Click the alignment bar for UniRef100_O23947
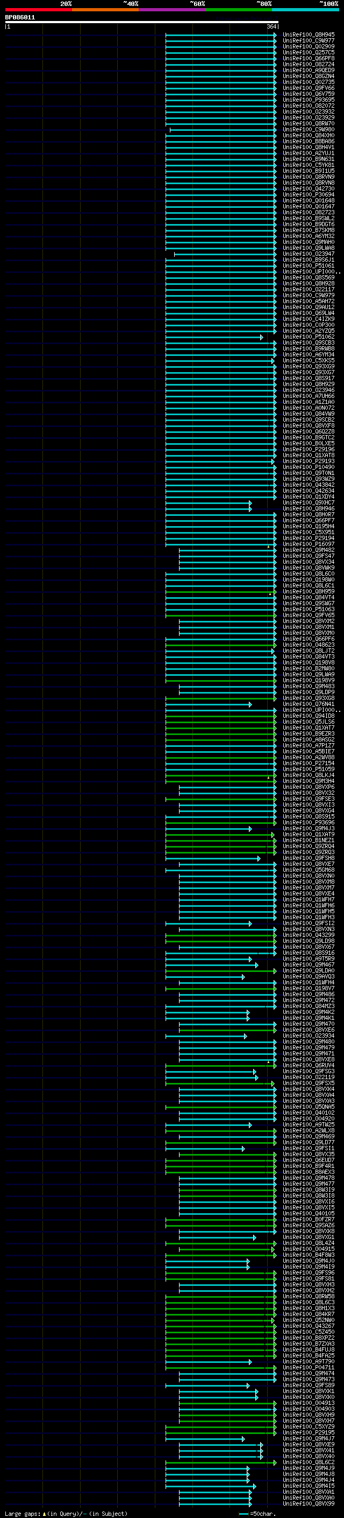The width and height of the screenshot is (344, 1518). click(225, 254)
